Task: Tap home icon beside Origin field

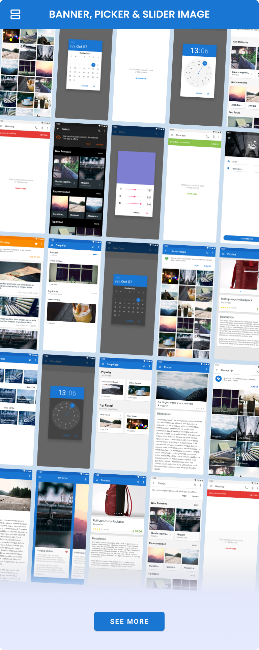Action: coord(229,161)
